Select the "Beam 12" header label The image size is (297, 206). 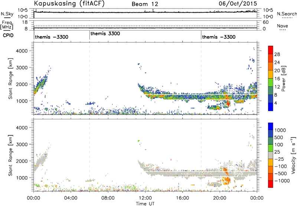coord(145,4)
